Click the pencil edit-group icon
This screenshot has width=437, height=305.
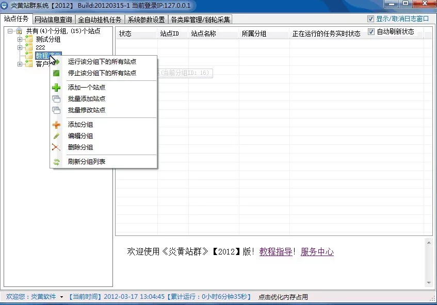coord(56,136)
